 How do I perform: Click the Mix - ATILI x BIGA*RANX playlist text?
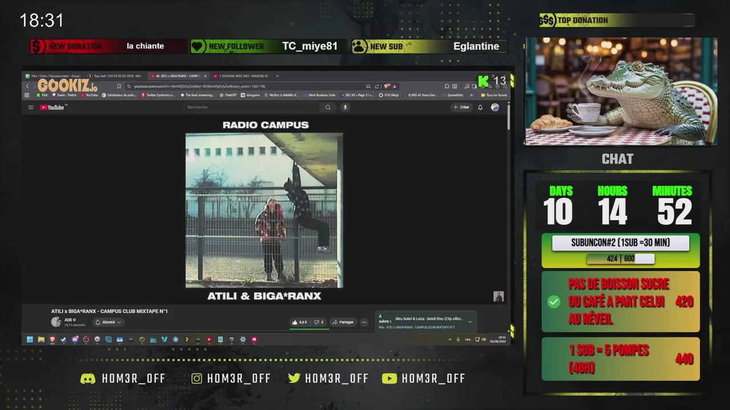(x=416, y=327)
